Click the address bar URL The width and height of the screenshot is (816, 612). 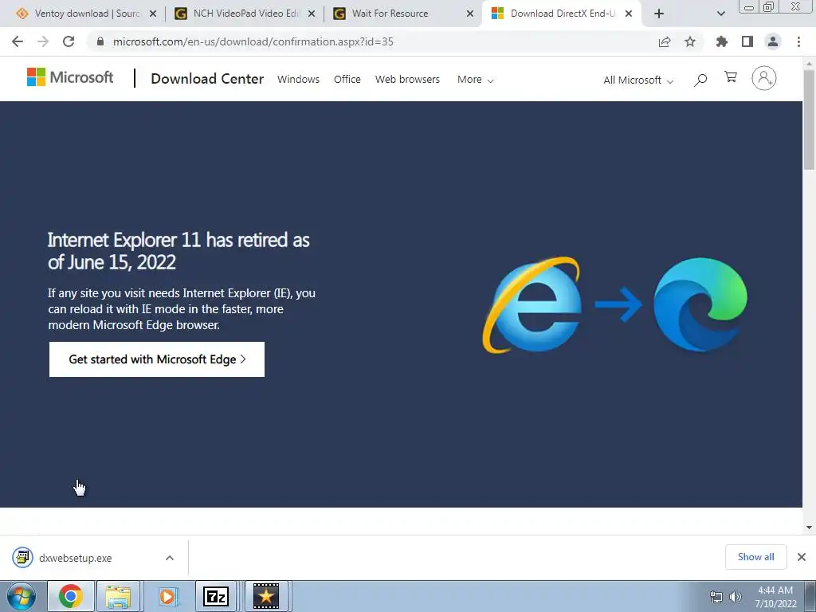point(253,41)
